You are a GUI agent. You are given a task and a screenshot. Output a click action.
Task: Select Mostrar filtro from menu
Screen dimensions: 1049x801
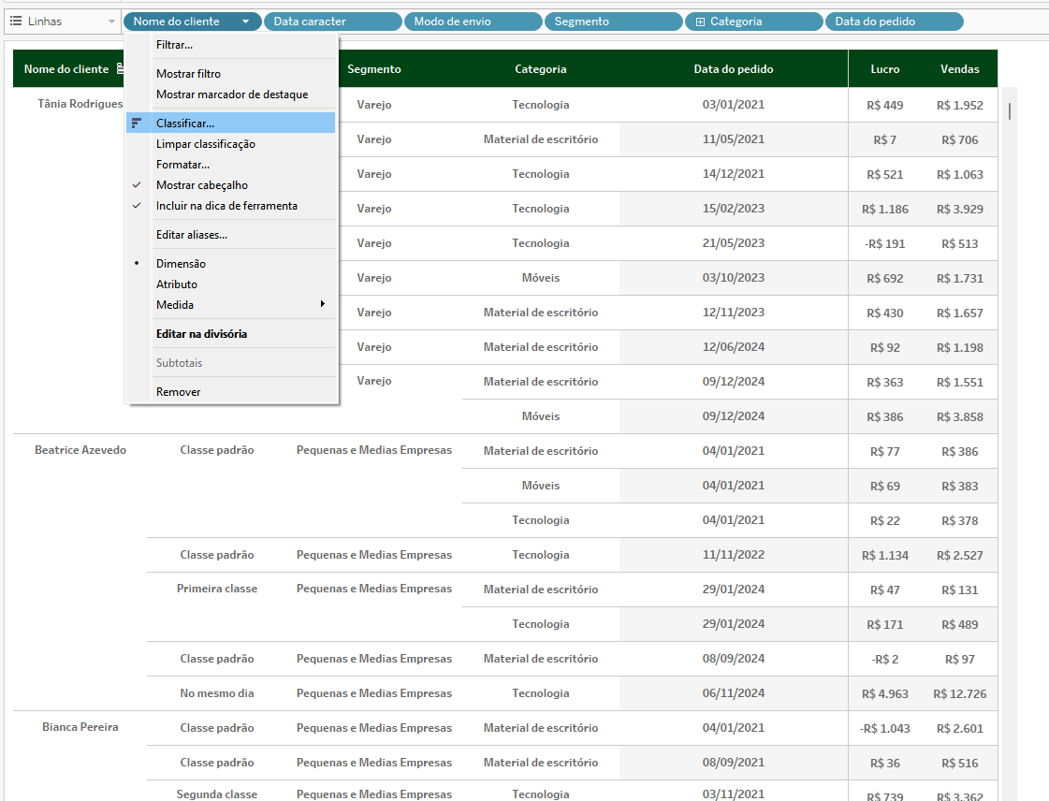tap(188, 74)
